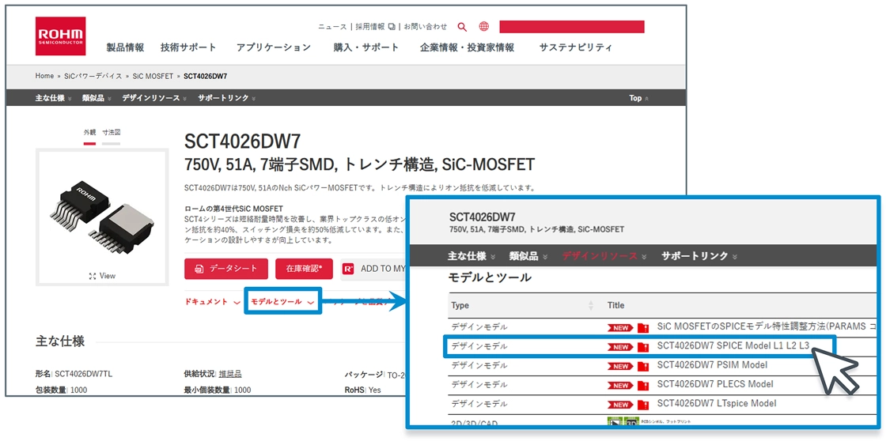Click the 3D CAD icon in the table

pyautogui.click(x=631, y=423)
